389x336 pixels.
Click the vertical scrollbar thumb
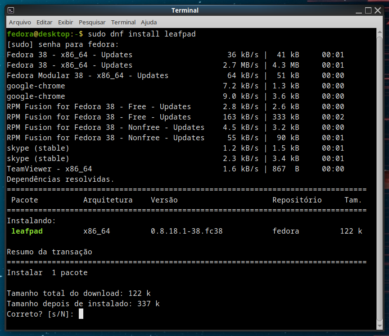pyautogui.click(x=380, y=179)
